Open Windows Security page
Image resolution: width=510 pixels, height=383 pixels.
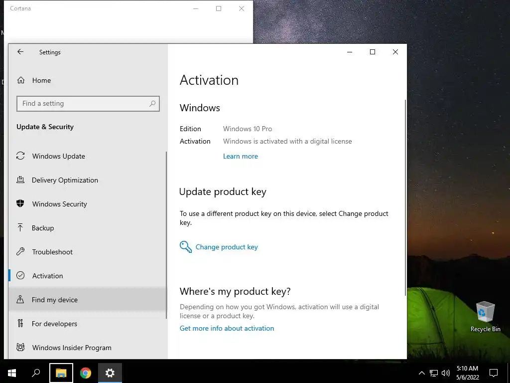[87, 204]
